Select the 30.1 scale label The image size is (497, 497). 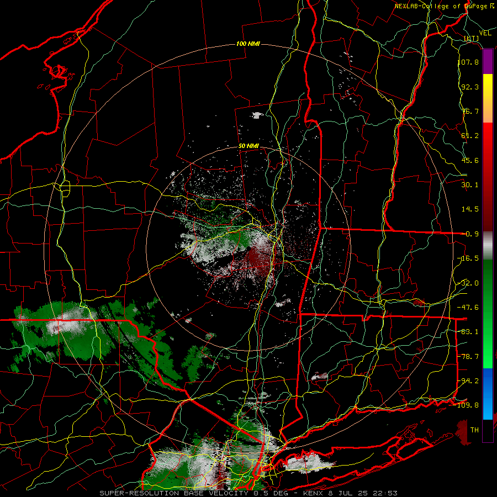pyautogui.click(x=470, y=185)
